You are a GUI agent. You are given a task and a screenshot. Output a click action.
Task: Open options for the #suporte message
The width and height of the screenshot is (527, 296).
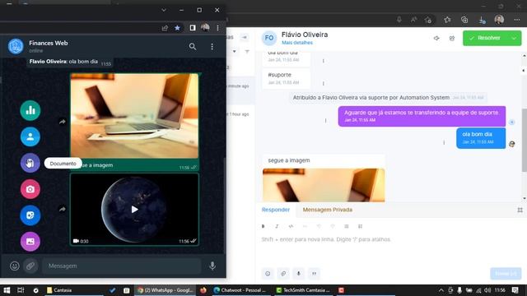tap(324, 83)
